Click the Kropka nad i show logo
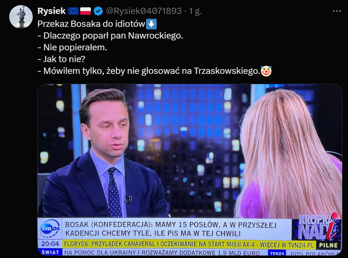 tap(317, 226)
